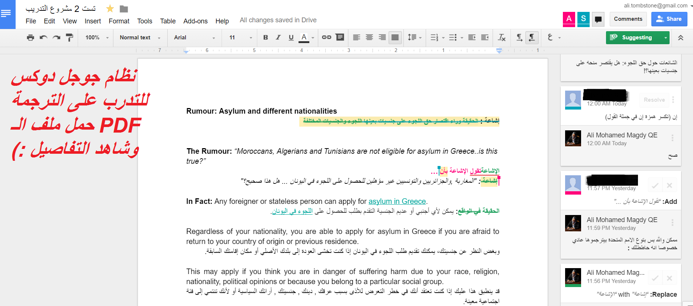693x306 pixels.
Task: Accept the Replace suggestion checkmark
Action: [x=655, y=278]
